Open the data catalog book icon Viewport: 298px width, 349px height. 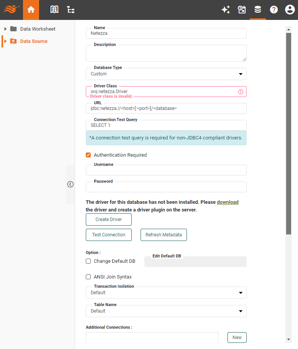click(x=54, y=10)
